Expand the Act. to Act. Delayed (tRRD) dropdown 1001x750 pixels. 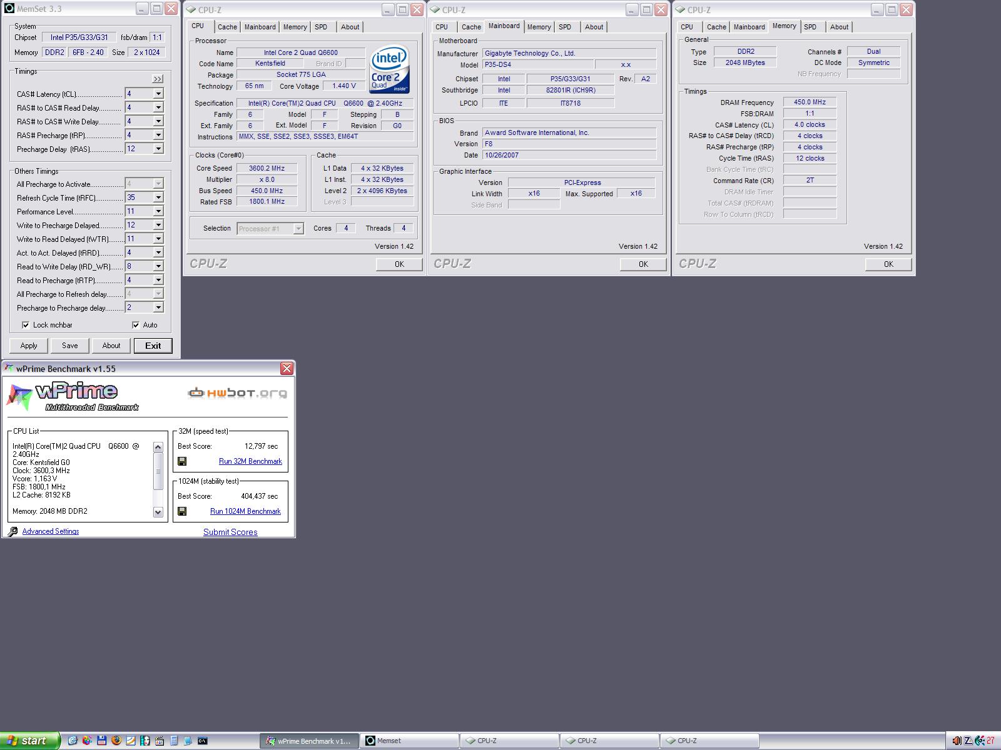(x=158, y=252)
